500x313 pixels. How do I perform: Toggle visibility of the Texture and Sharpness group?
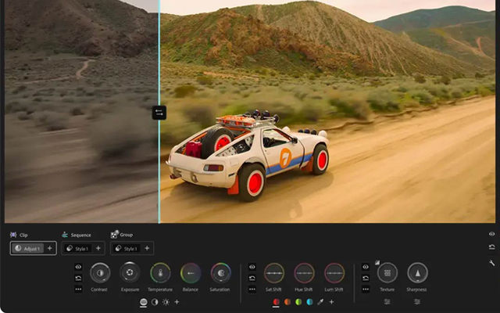tap(366, 267)
